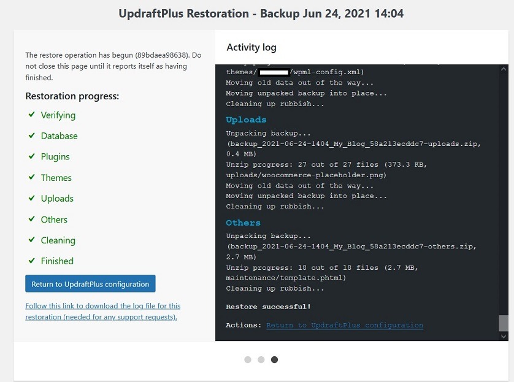The height and width of the screenshot is (382, 514).
Task: Click the activity log scrollbar thumb
Action: (504, 323)
